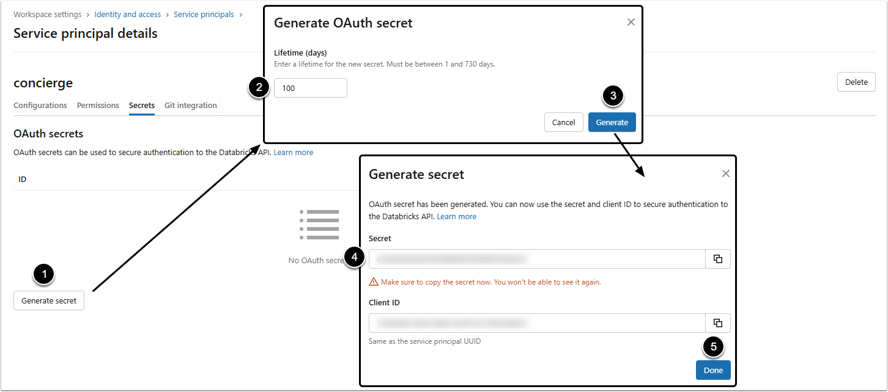This screenshot has height=392, width=888.
Task: Go to the Git integration tab
Action: pos(191,105)
